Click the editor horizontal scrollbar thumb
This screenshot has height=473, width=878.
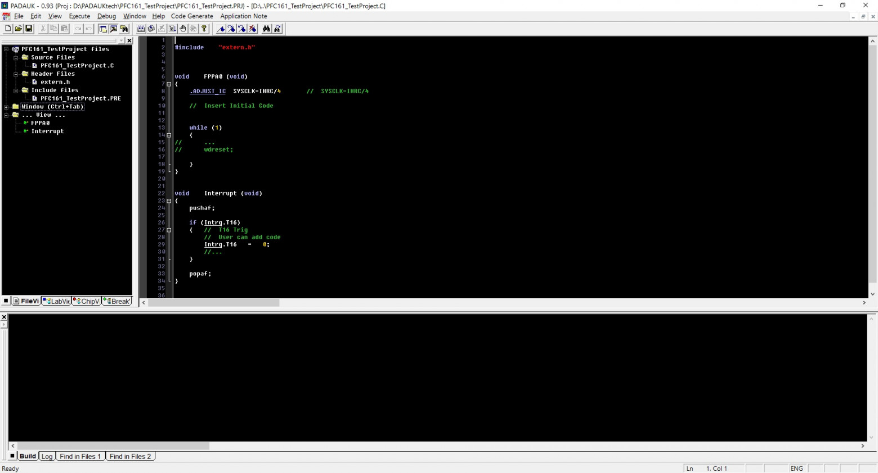click(214, 303)
